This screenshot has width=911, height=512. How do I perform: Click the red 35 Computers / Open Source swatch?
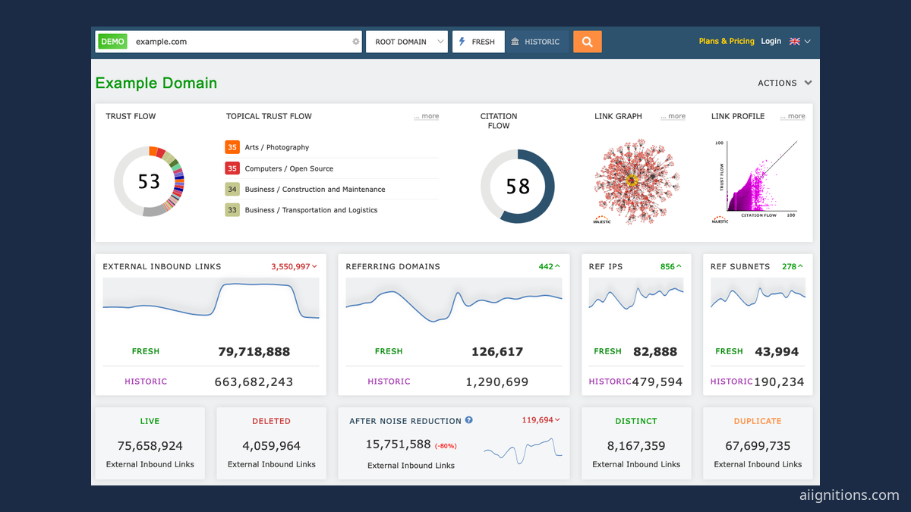[232, 168]
